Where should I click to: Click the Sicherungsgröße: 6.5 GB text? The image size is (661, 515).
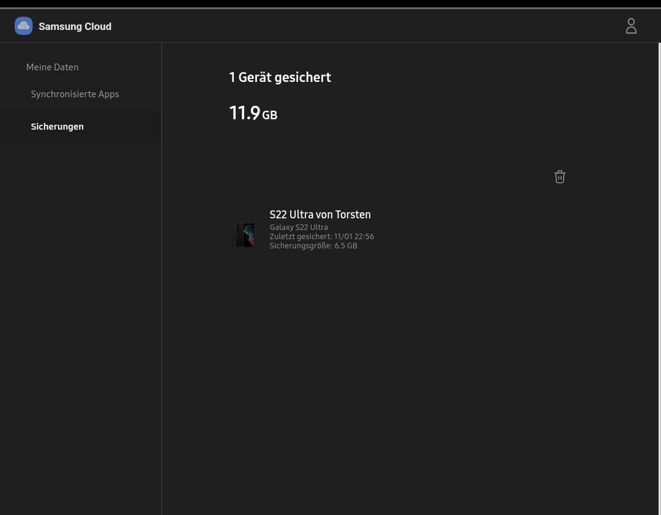click(313, 246)
